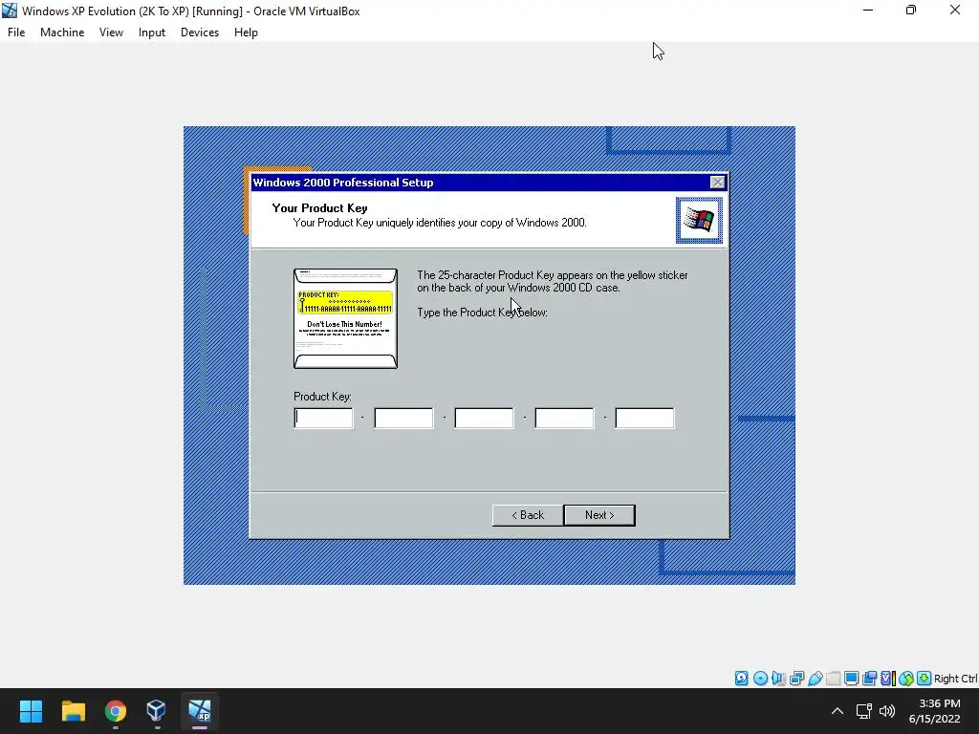Open File Explorer from the taskbar
Viewport: 979px width, 734px height.
pos(73,711)
